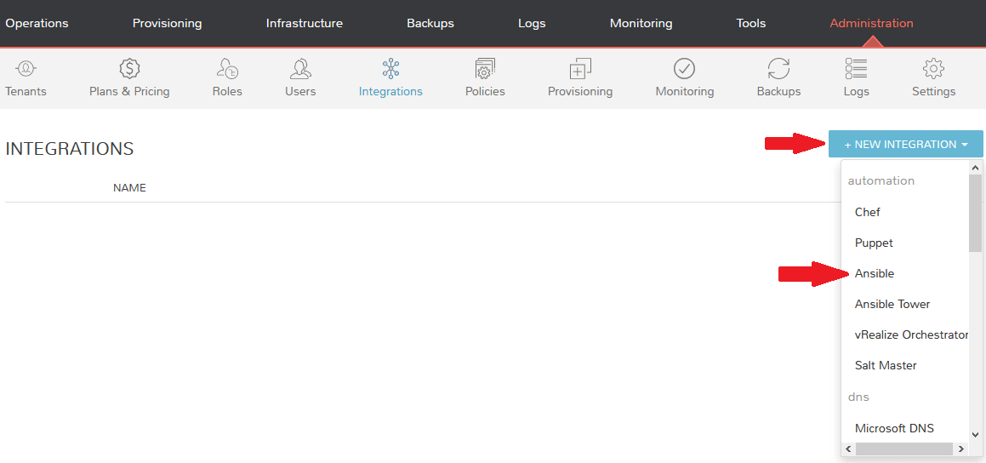
Task: Select the Users icon
Action: [x=300, y=69]
